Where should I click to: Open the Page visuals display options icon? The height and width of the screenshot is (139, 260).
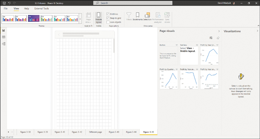tap(211, 38)
